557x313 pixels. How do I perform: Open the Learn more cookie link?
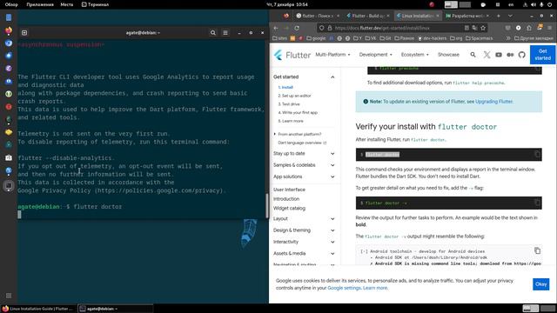tap(375, 288)
